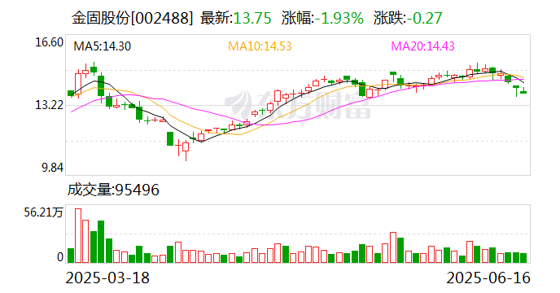560x293 pixels.
Task: Click the volume axis zero label
Action: (x=60, y=257)
